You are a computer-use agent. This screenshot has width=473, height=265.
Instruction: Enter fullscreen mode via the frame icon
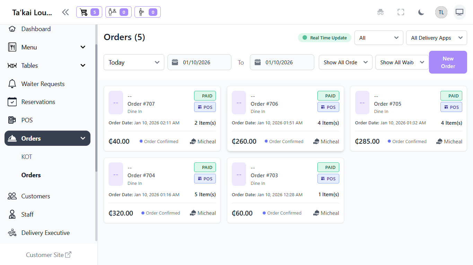(x=401, y=12)
